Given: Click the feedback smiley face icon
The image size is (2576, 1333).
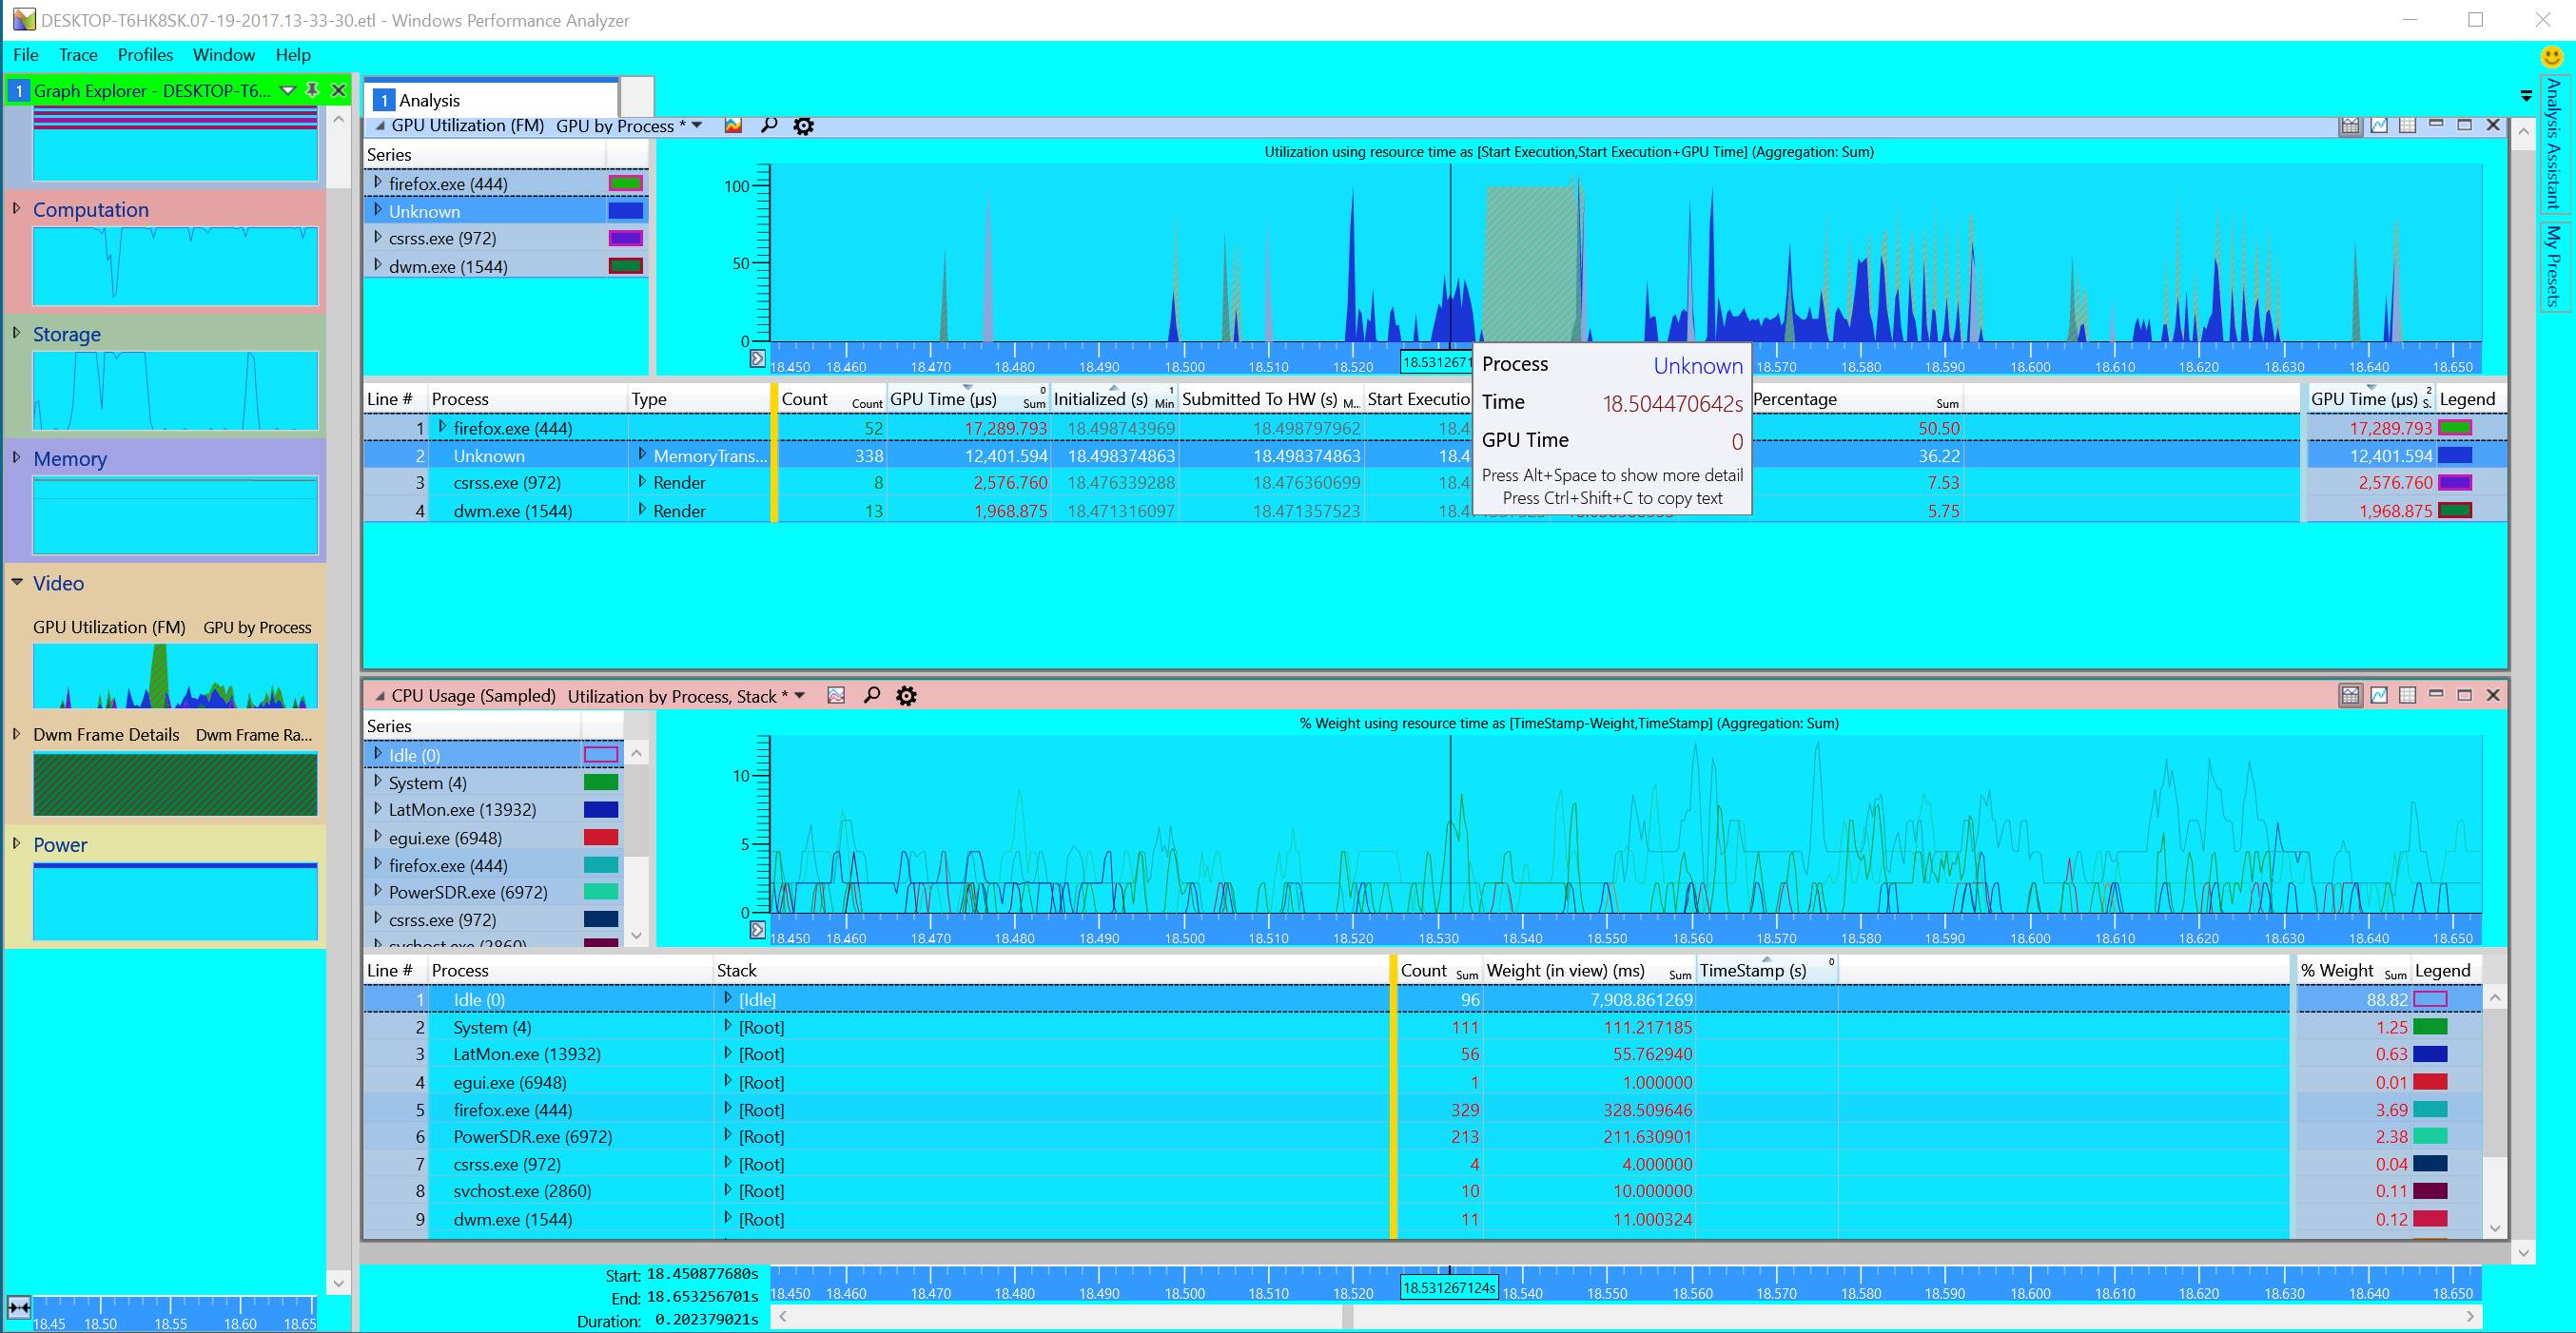Looking at the screenshot, I should pyautogui.click(x=2551, y=56).
